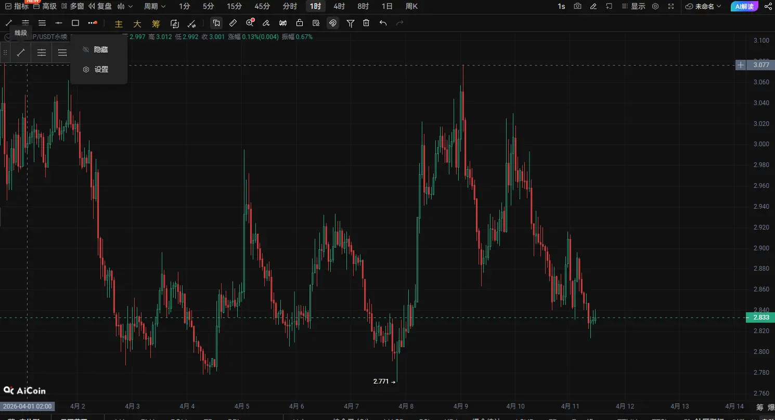Image resolution: width=775 pixels, height=420 pixels.
Task: Click the 2.833 current price label
Action: coord(760,317)
